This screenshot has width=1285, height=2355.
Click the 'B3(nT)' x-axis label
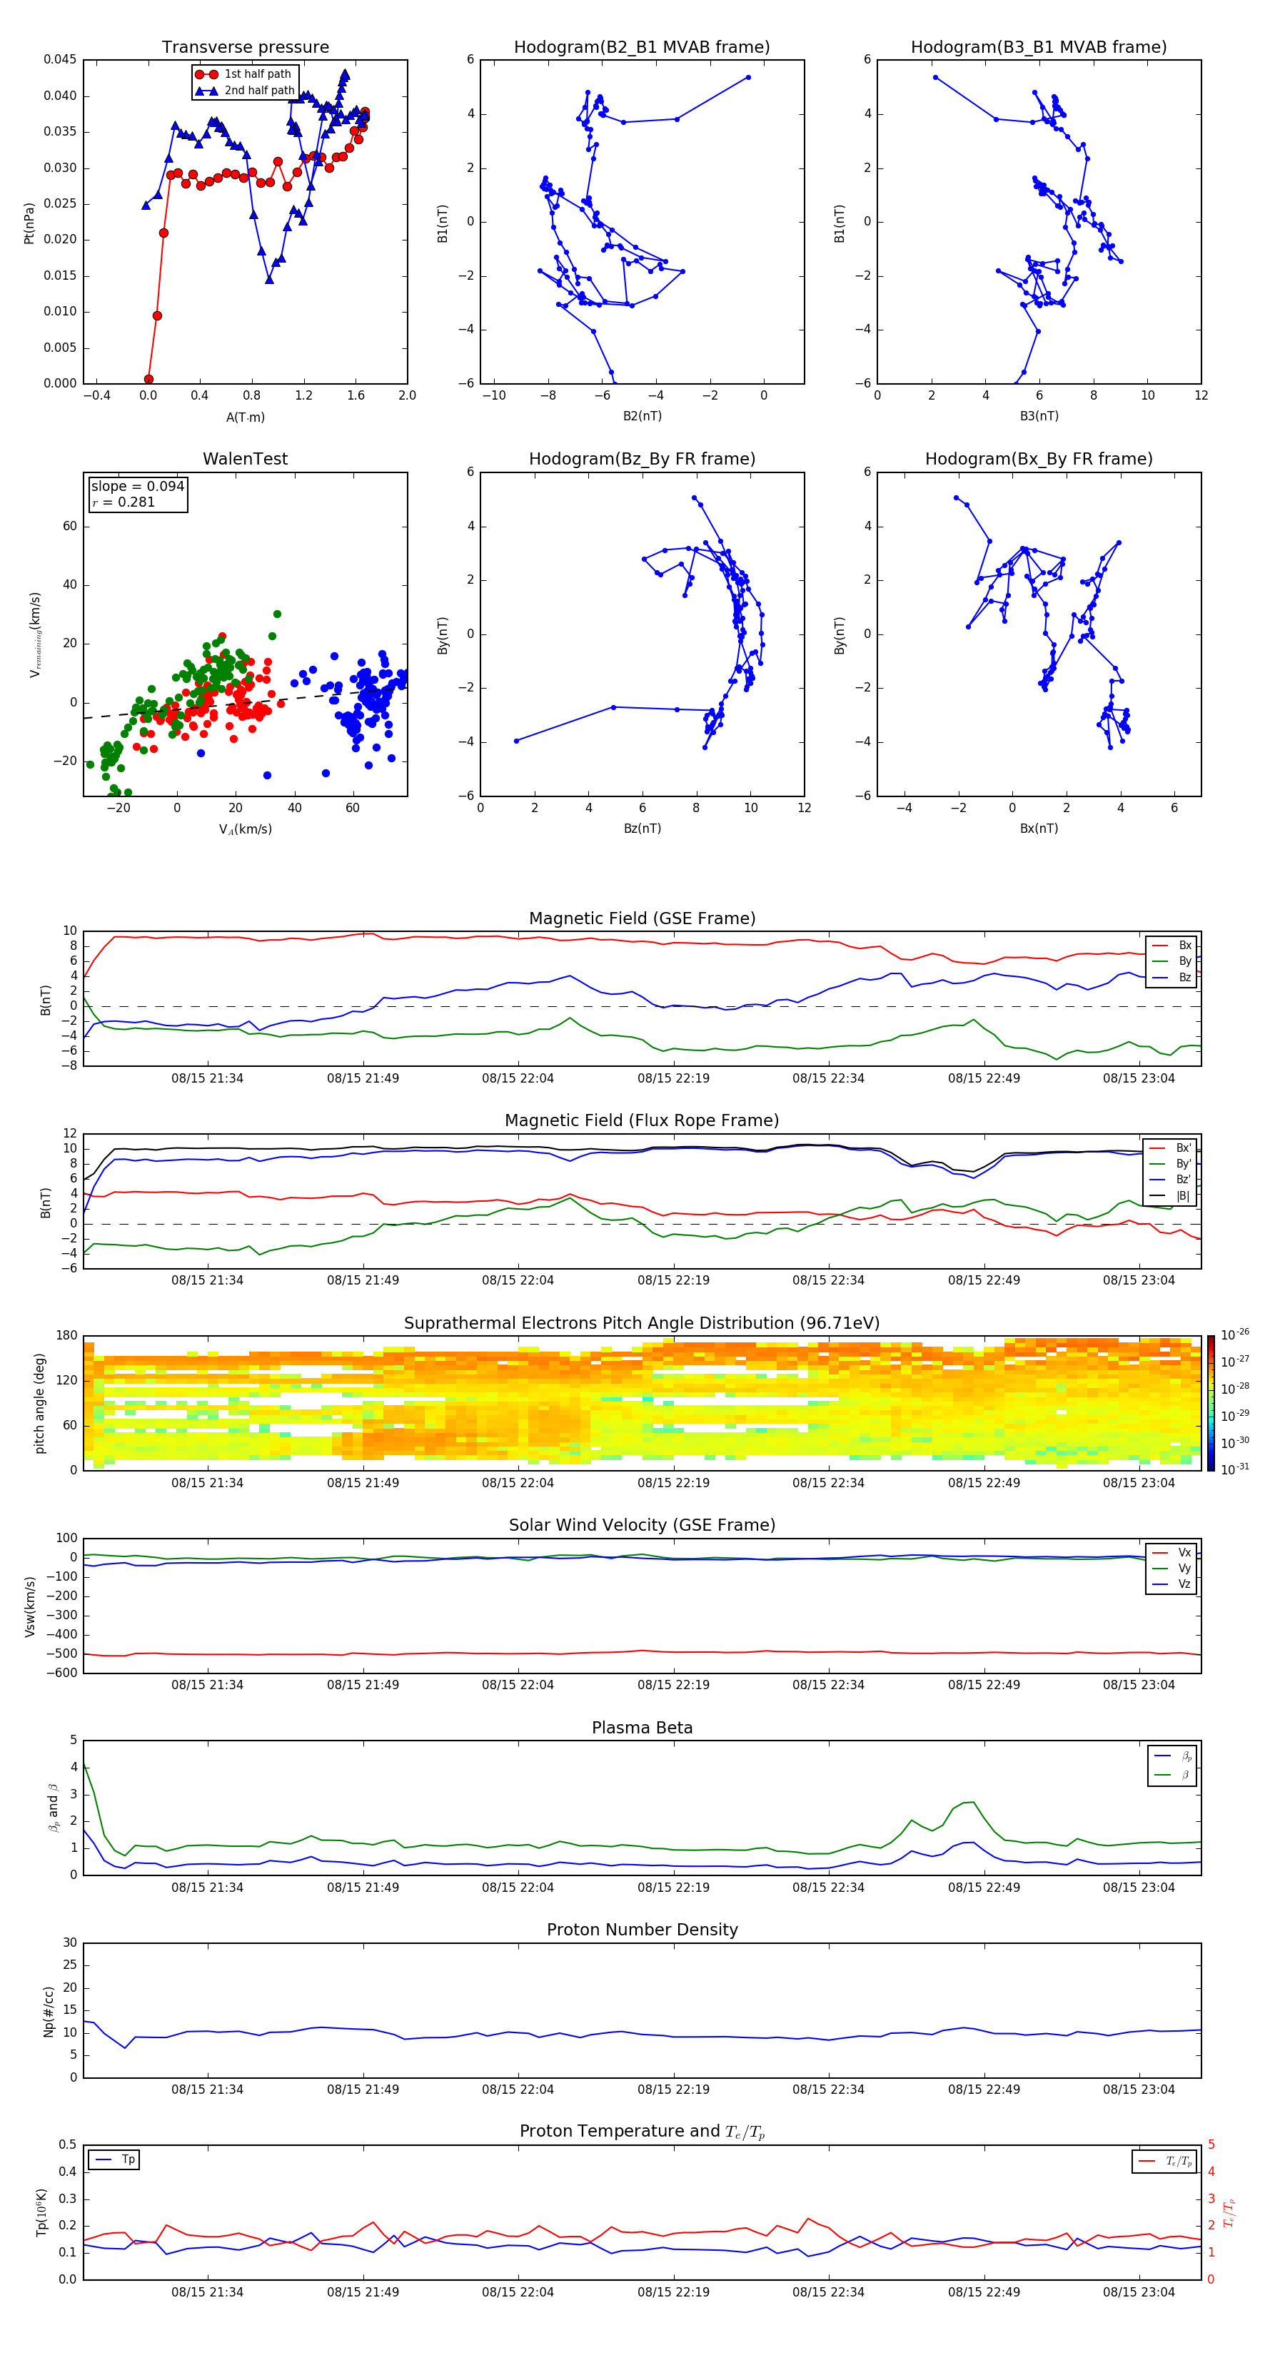pos(1039,416)
